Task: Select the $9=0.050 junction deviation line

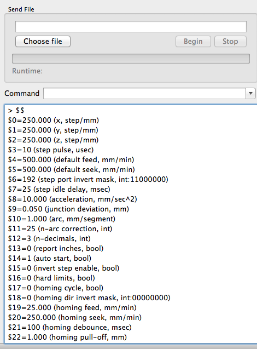Action: tap(68, 209)
